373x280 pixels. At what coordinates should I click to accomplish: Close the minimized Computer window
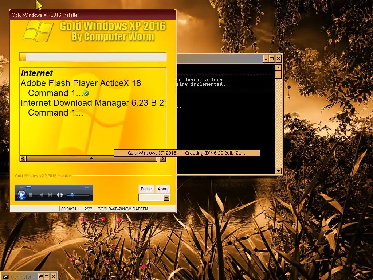tap(54, 276)
